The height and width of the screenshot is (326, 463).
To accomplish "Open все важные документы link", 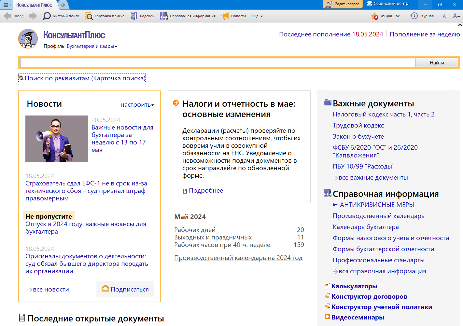I will click(370, 178).
